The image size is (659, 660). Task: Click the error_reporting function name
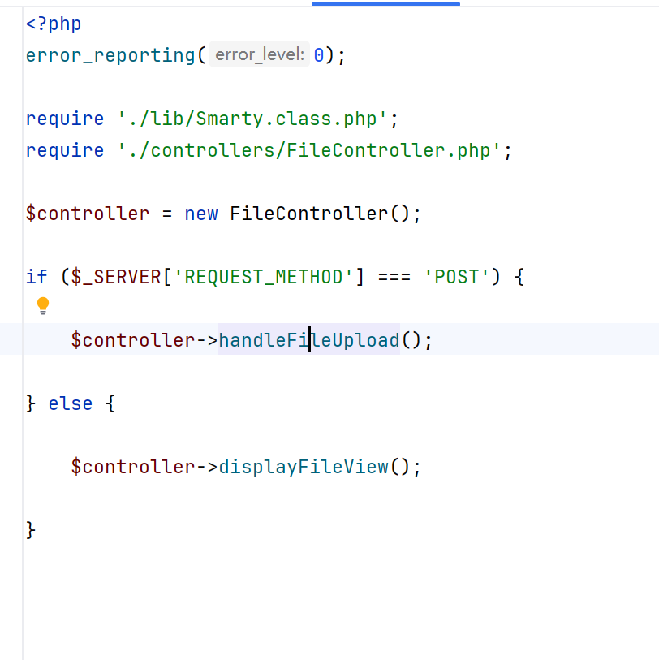coord(110,55)
